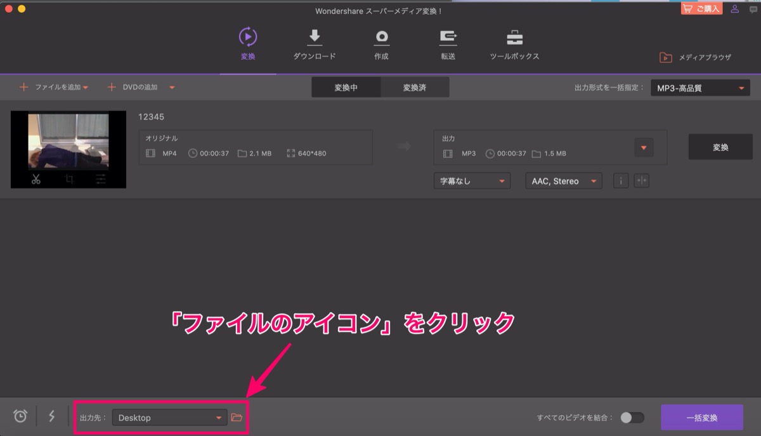Open the alarm clock scheduler icon
Viewport: 761px width, 436px height.
click(20, 416)
